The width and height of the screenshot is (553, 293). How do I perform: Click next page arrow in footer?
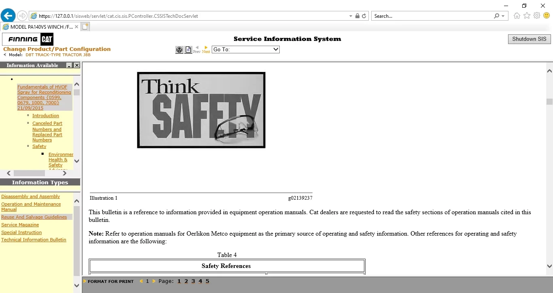click(154, 281)
